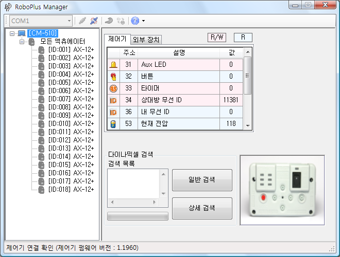
Task: Open the help icon dropdown arrow
Action: tap(143, 21)
